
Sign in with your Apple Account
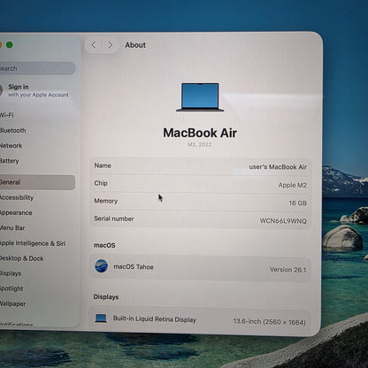(34, 90)
